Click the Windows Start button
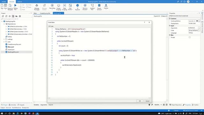Image resolution: width=204 pixels, height=115 pixels. [2, 113]
